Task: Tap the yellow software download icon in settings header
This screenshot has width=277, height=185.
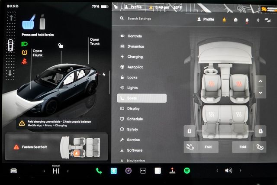Action: pyautogui.click(x=224, y=19)
